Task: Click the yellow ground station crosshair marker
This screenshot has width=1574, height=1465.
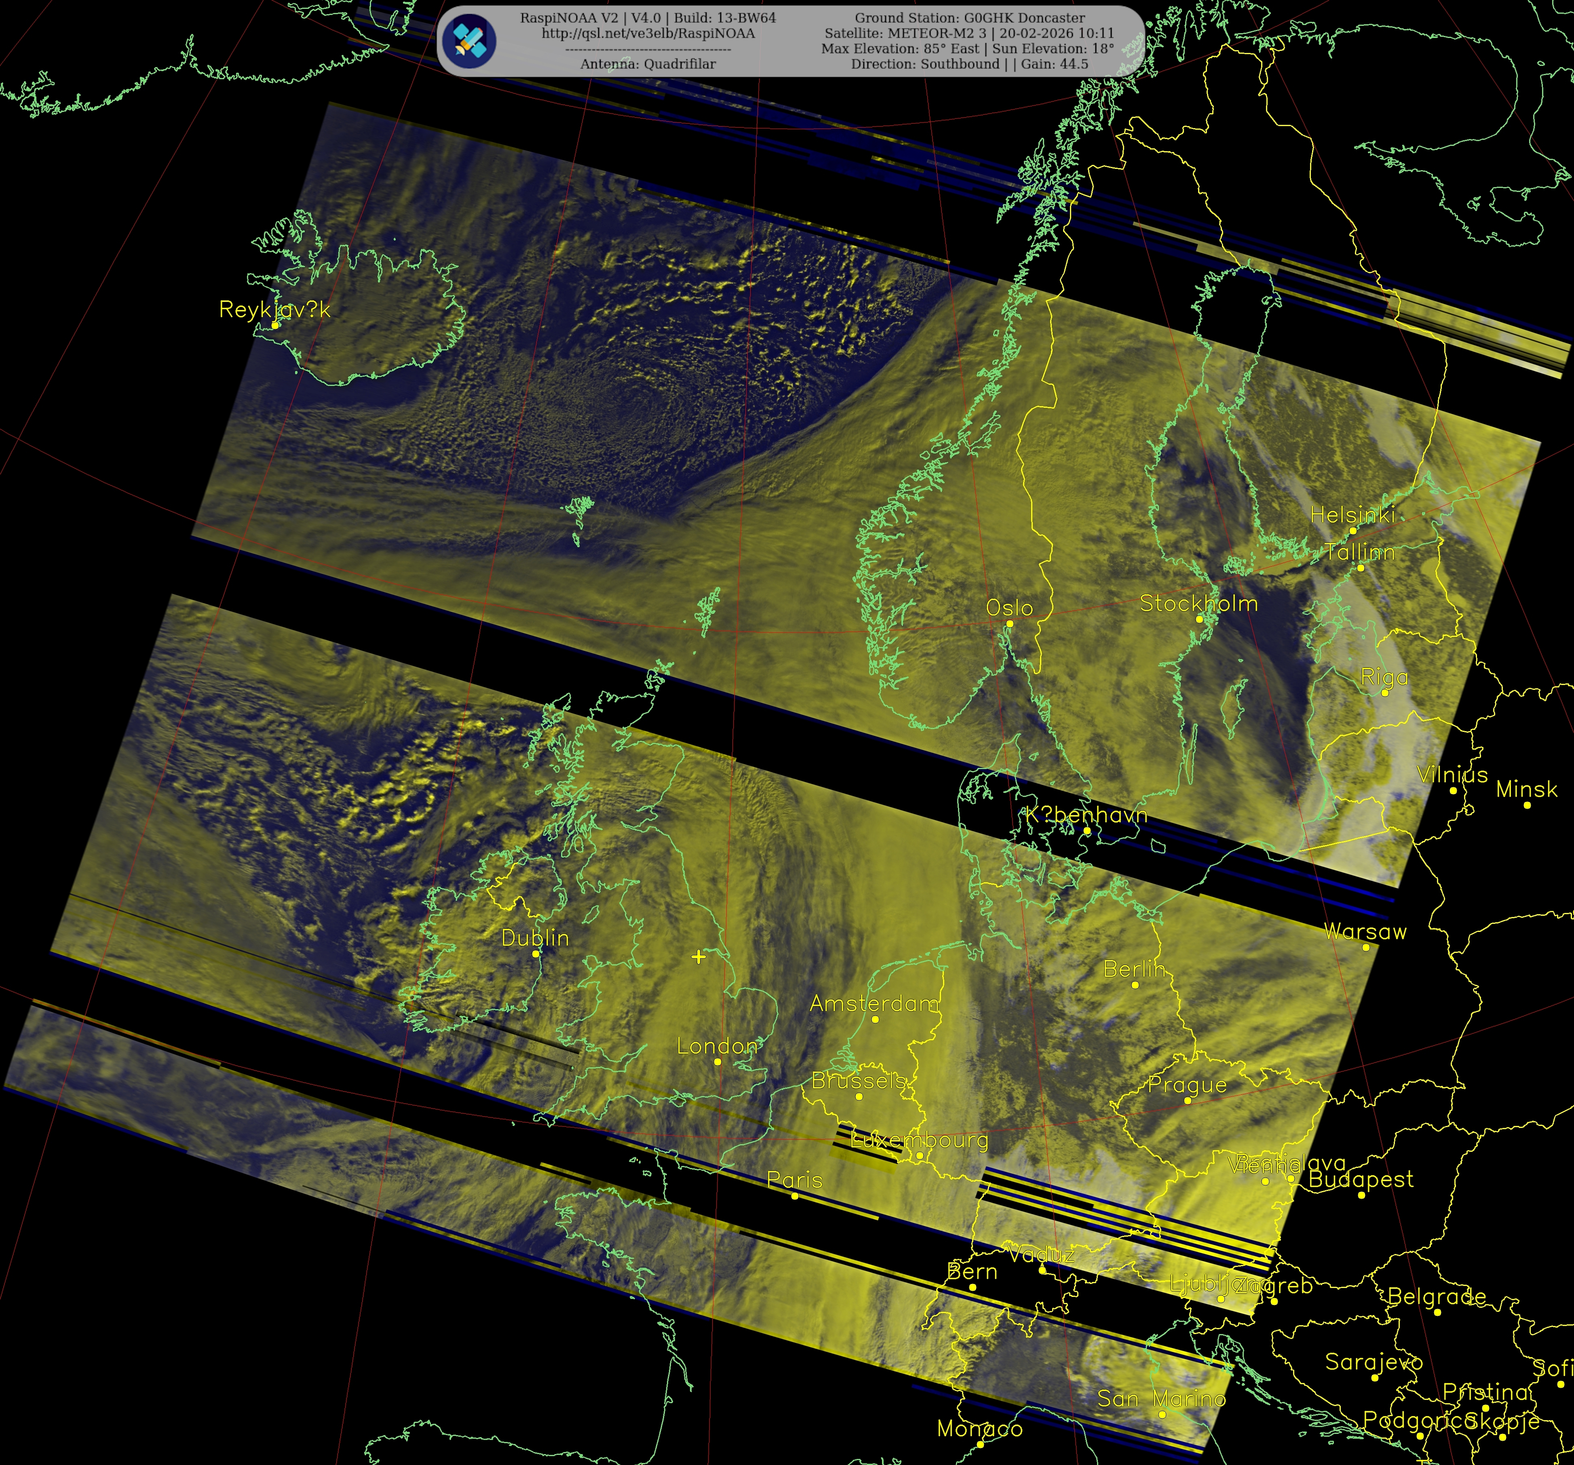Action: (698, 957)
